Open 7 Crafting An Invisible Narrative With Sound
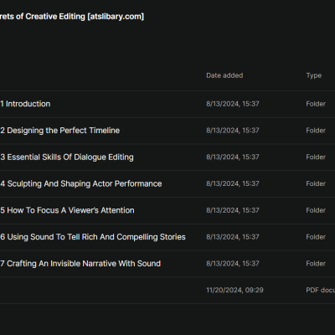335x335 pixels. (x=80, y=264)
